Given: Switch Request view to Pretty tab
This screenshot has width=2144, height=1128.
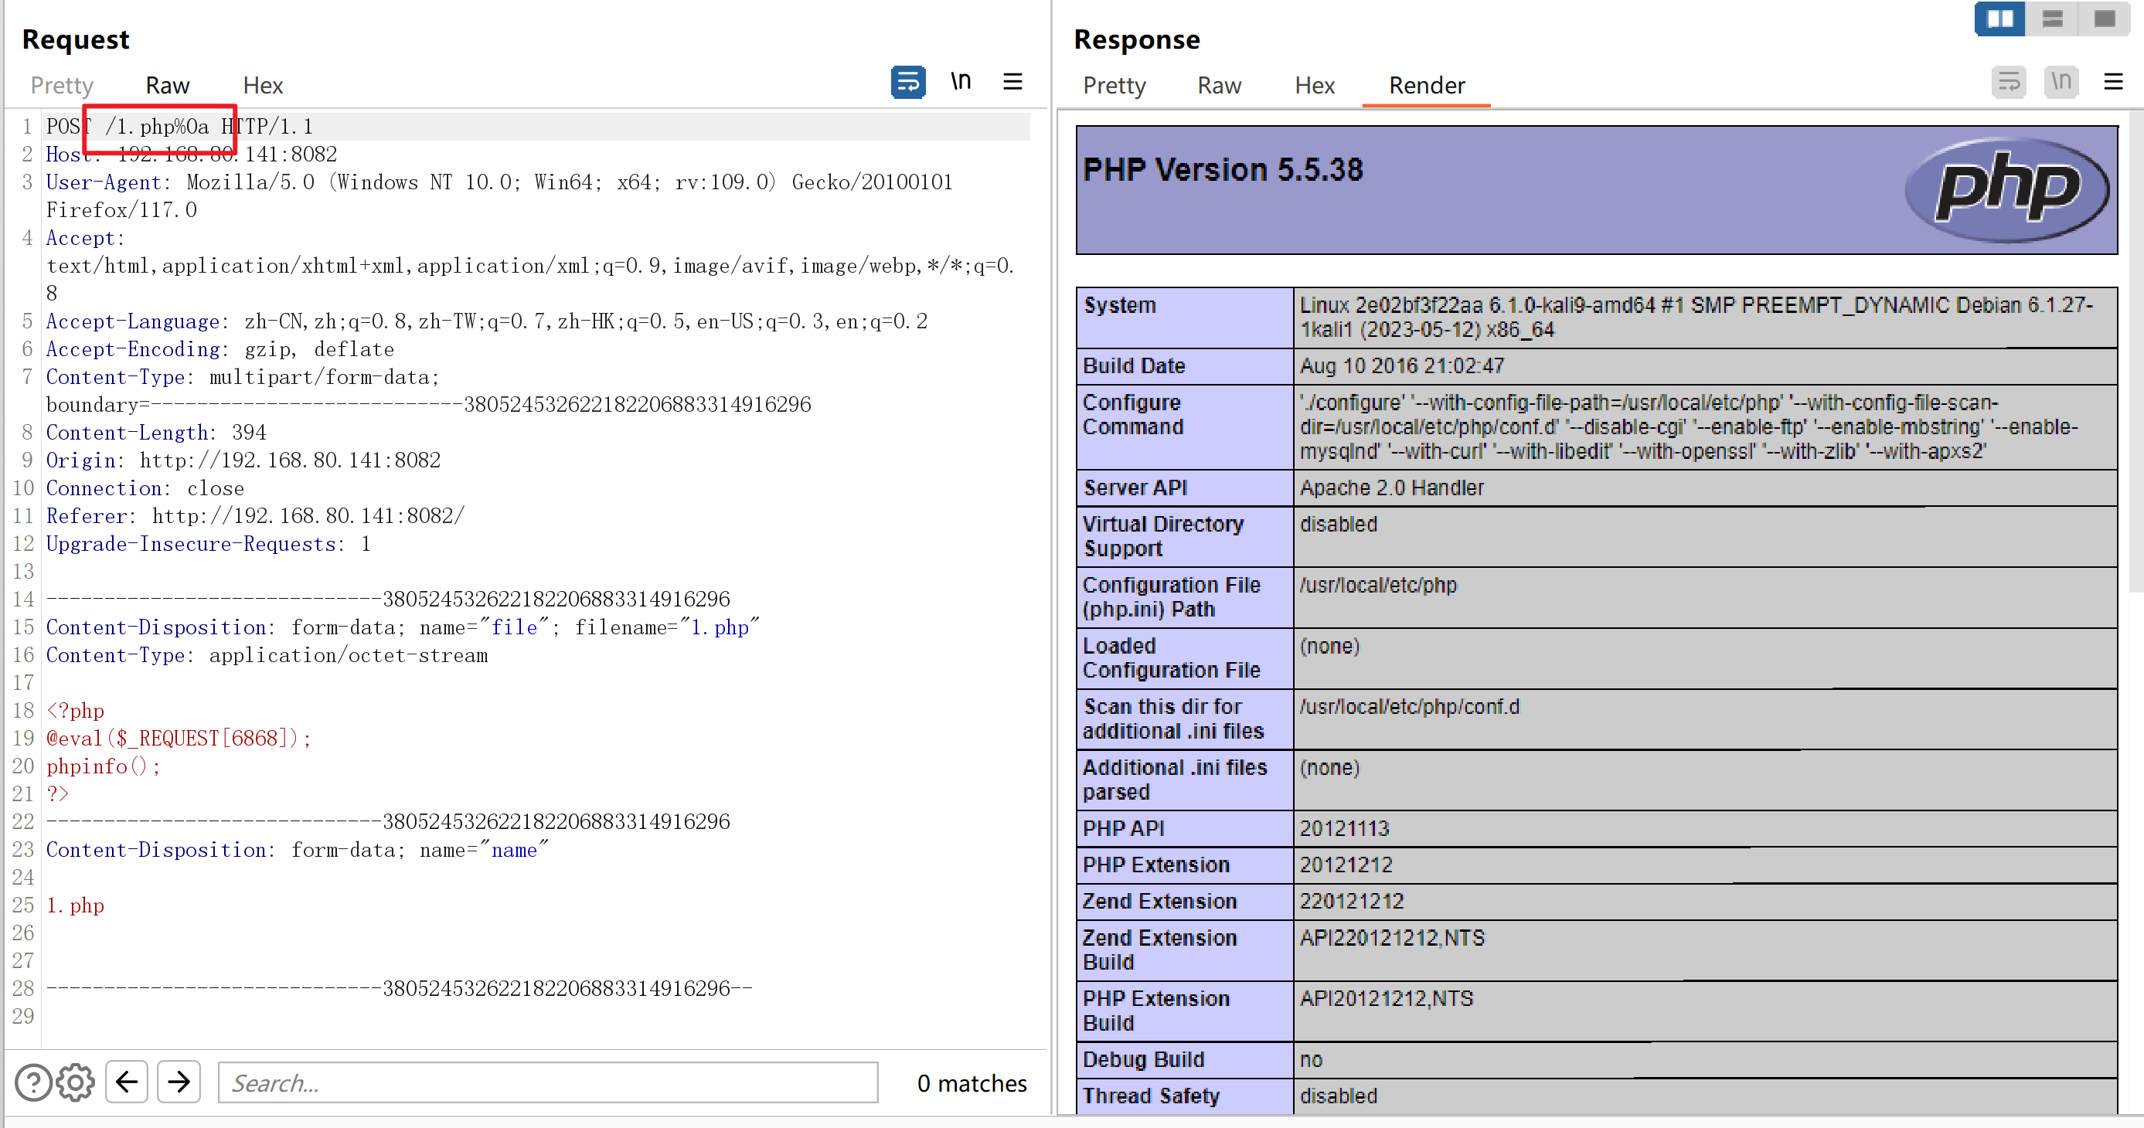Looking at the screenshot, I should click(x=62, y=86).
